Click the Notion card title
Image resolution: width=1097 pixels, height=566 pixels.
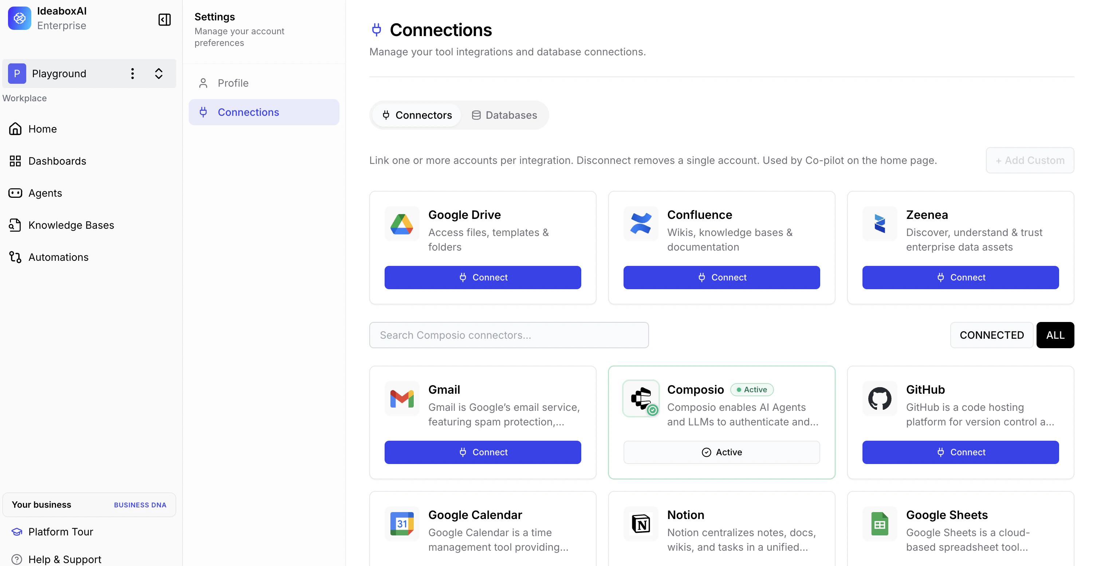(x=685, y=515)
